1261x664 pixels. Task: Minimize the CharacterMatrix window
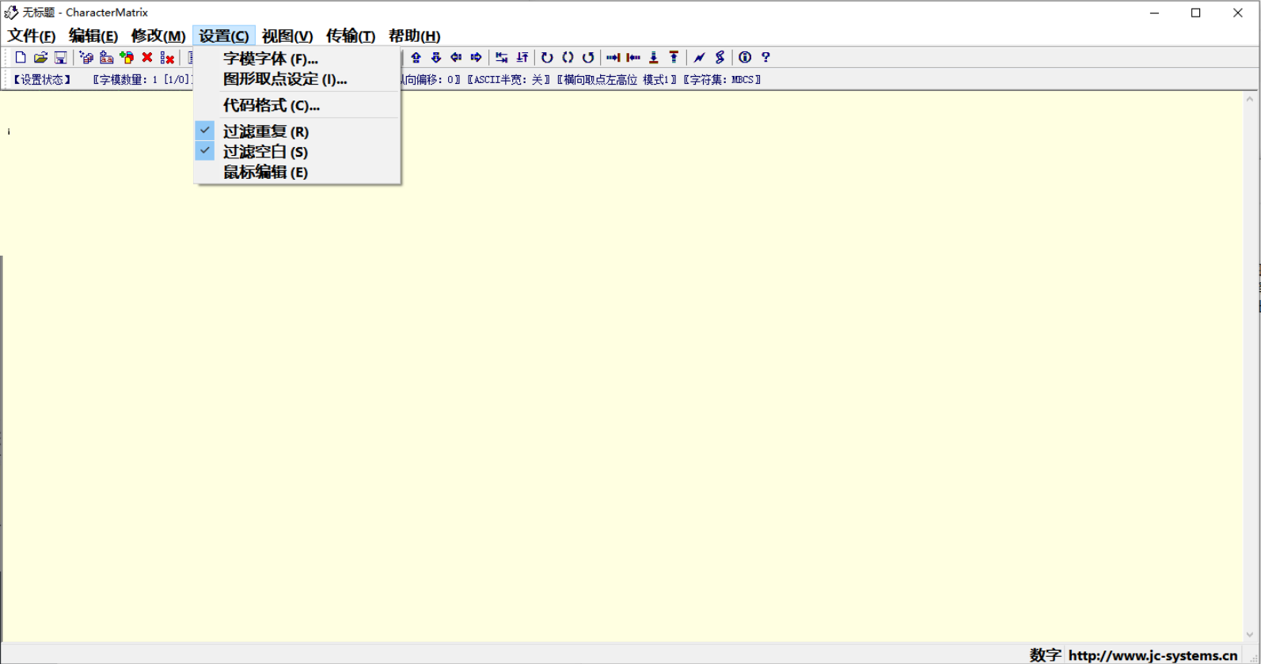pyautogui.click(x=1155, y=13)
